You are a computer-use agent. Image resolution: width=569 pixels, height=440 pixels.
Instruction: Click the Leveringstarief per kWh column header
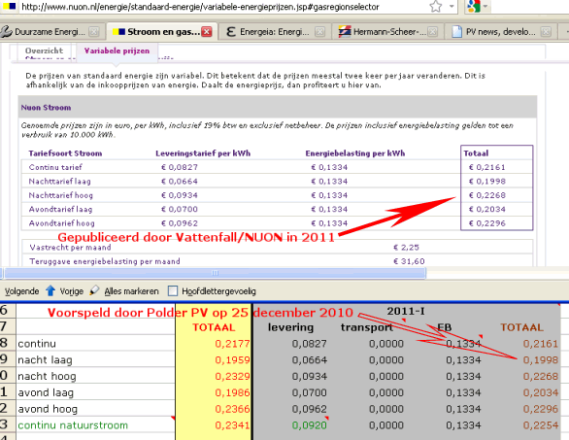coord(203,153)
